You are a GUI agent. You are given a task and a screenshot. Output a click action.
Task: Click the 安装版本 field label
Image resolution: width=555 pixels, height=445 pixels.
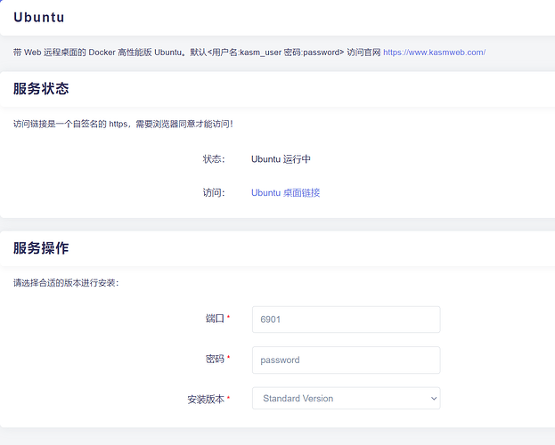coord(204,399)
